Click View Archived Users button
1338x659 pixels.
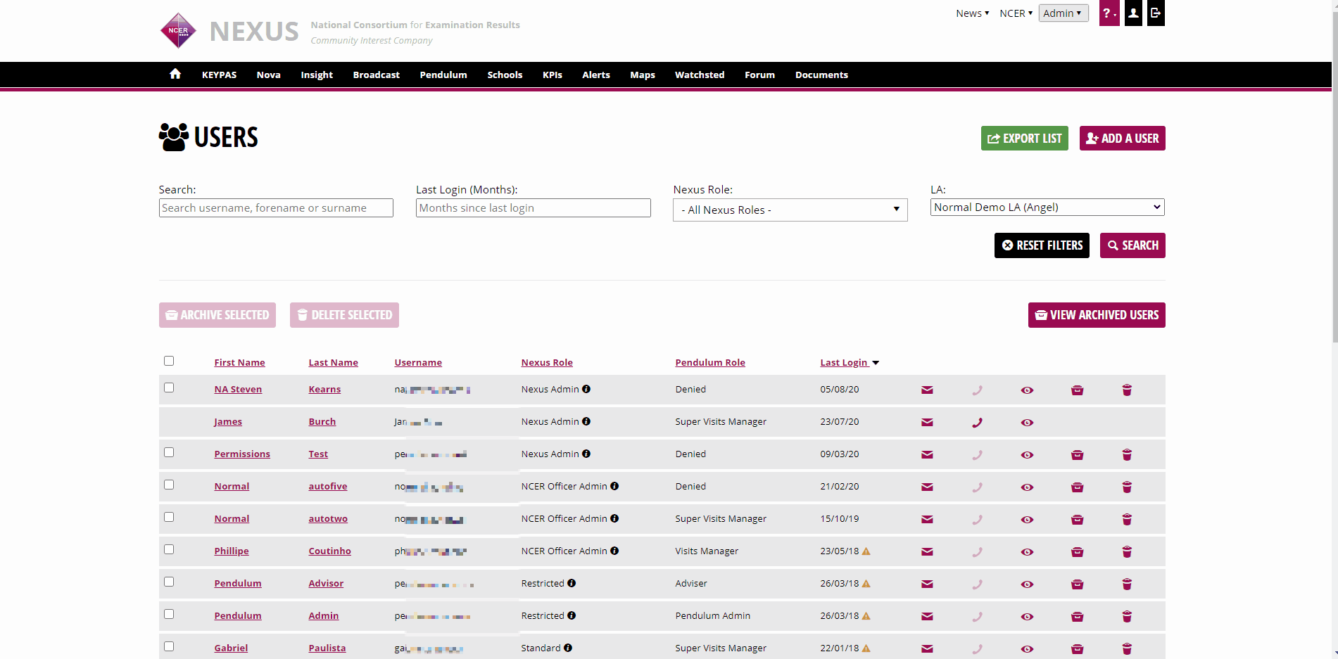coord(1097,315)
